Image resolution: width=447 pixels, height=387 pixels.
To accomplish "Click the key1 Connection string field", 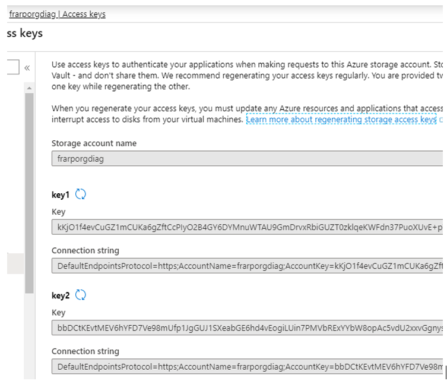I will [246, 266].
